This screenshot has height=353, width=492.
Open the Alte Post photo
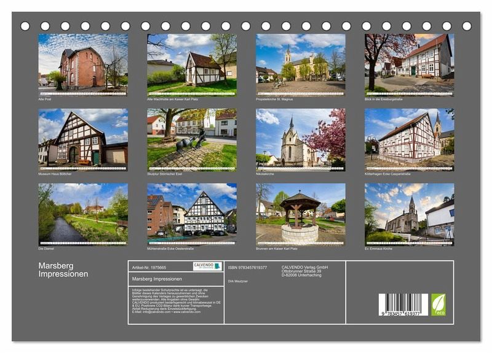83,62
